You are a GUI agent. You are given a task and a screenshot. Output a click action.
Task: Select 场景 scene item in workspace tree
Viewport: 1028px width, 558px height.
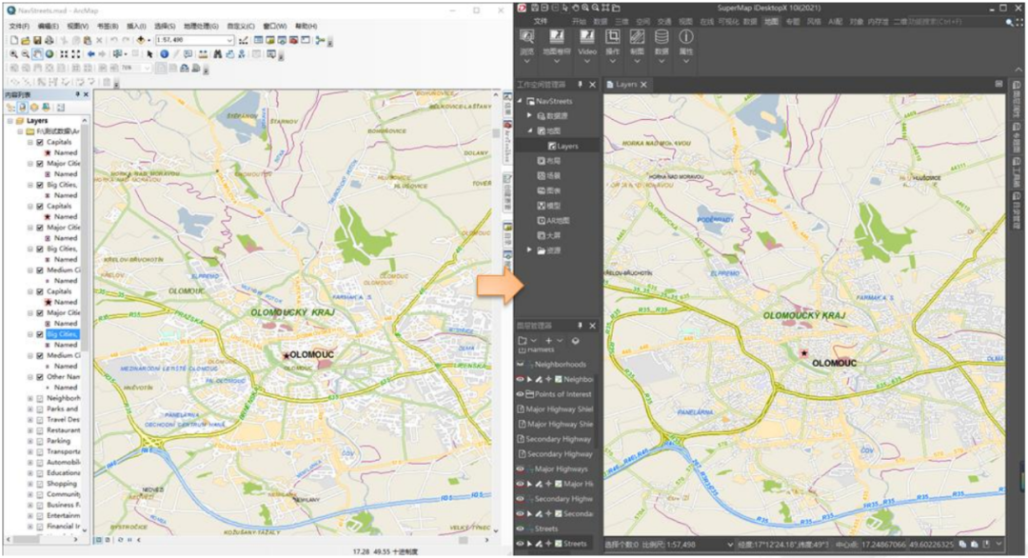tap(549, 176)
